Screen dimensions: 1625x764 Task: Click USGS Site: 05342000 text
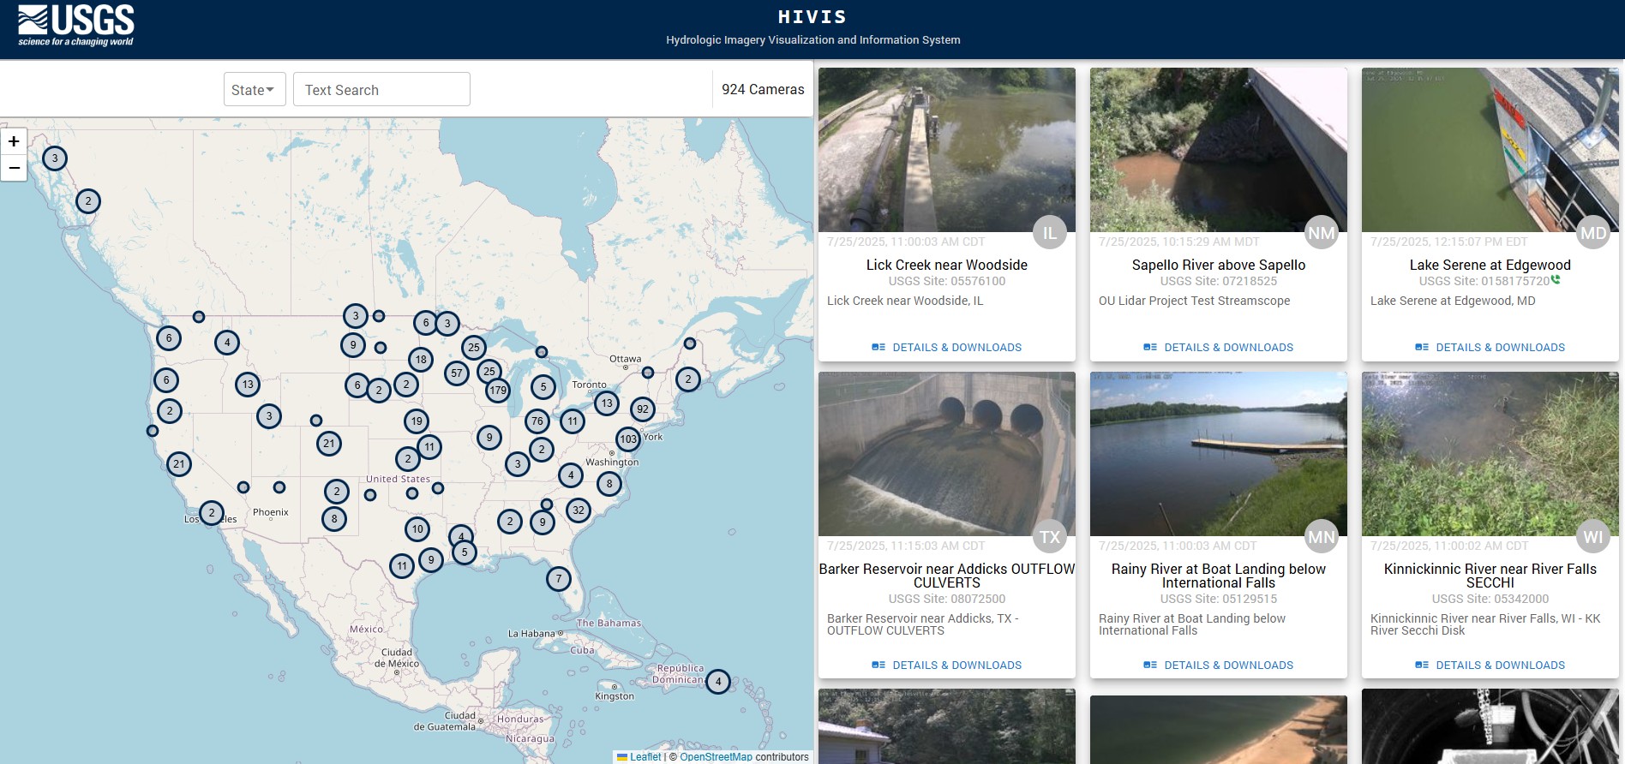1490,599
